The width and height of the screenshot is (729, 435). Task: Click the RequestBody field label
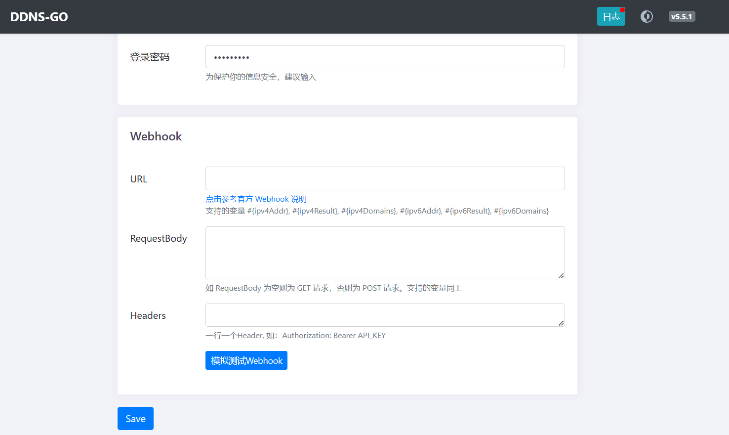(159, 238)
